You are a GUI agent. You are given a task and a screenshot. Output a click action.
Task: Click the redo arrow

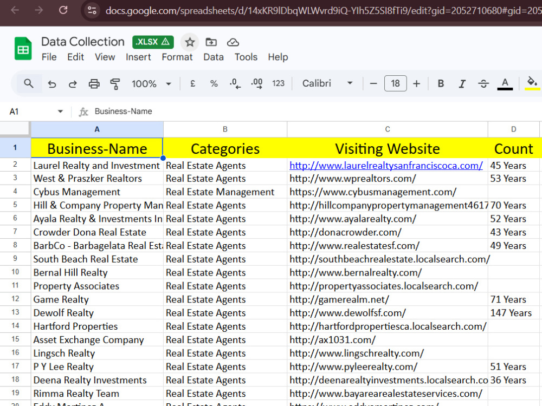73,84
